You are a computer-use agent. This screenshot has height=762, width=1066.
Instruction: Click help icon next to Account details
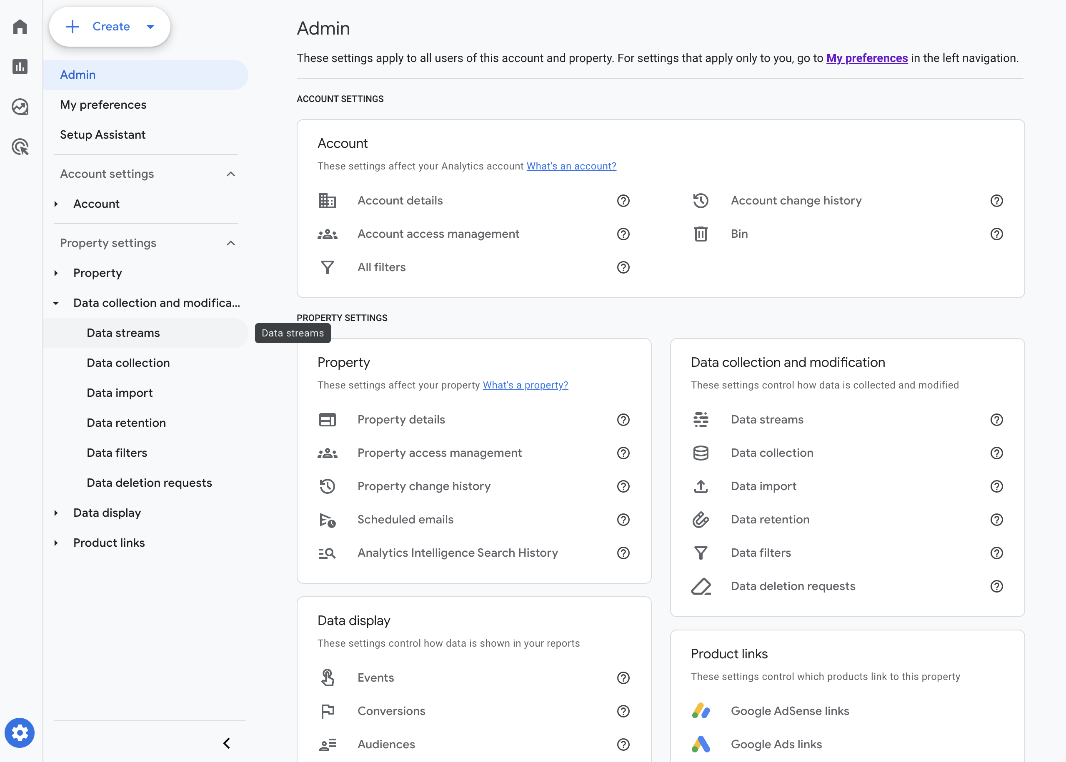pyautogui.click(x=623, y=201)
